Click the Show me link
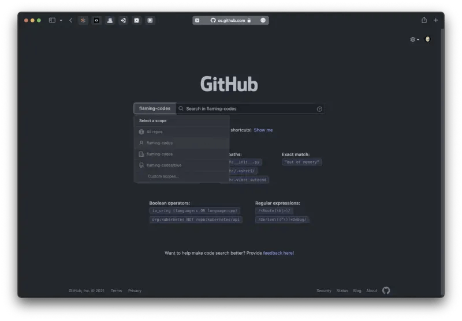462x321 pixels. [263, 130]
